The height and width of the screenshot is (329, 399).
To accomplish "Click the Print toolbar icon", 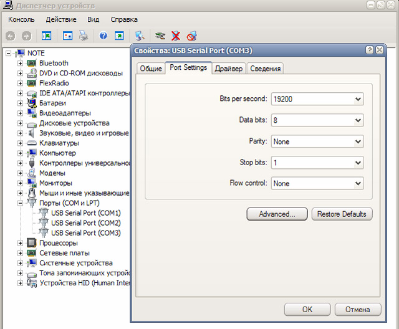I will [83, 36].
